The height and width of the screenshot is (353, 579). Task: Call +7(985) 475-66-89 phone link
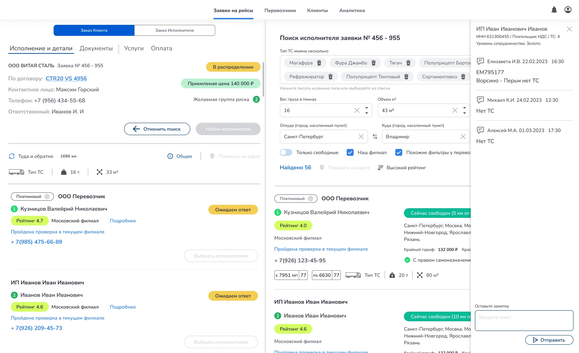37,242
